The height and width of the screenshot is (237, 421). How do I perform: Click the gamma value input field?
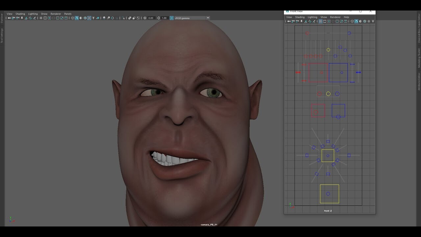164,18
